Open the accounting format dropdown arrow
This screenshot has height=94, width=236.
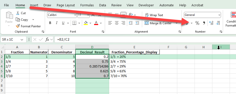191,23
